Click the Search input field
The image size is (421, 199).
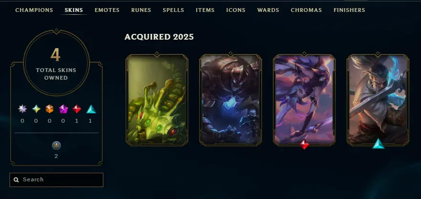[56, 180]
